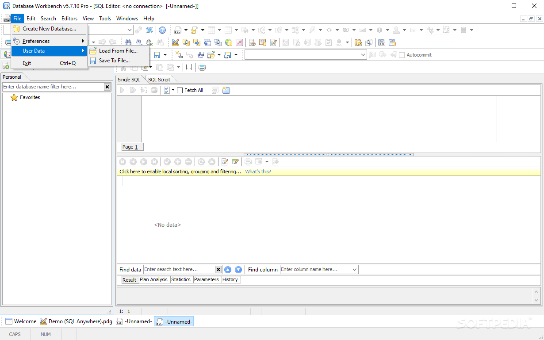Click the blue up arrow find previous button
The image size is (544, 340).
pos(228,270)
